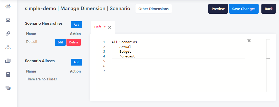
Task: Click line number 6 in editor gutter
Action: [104, 66]
